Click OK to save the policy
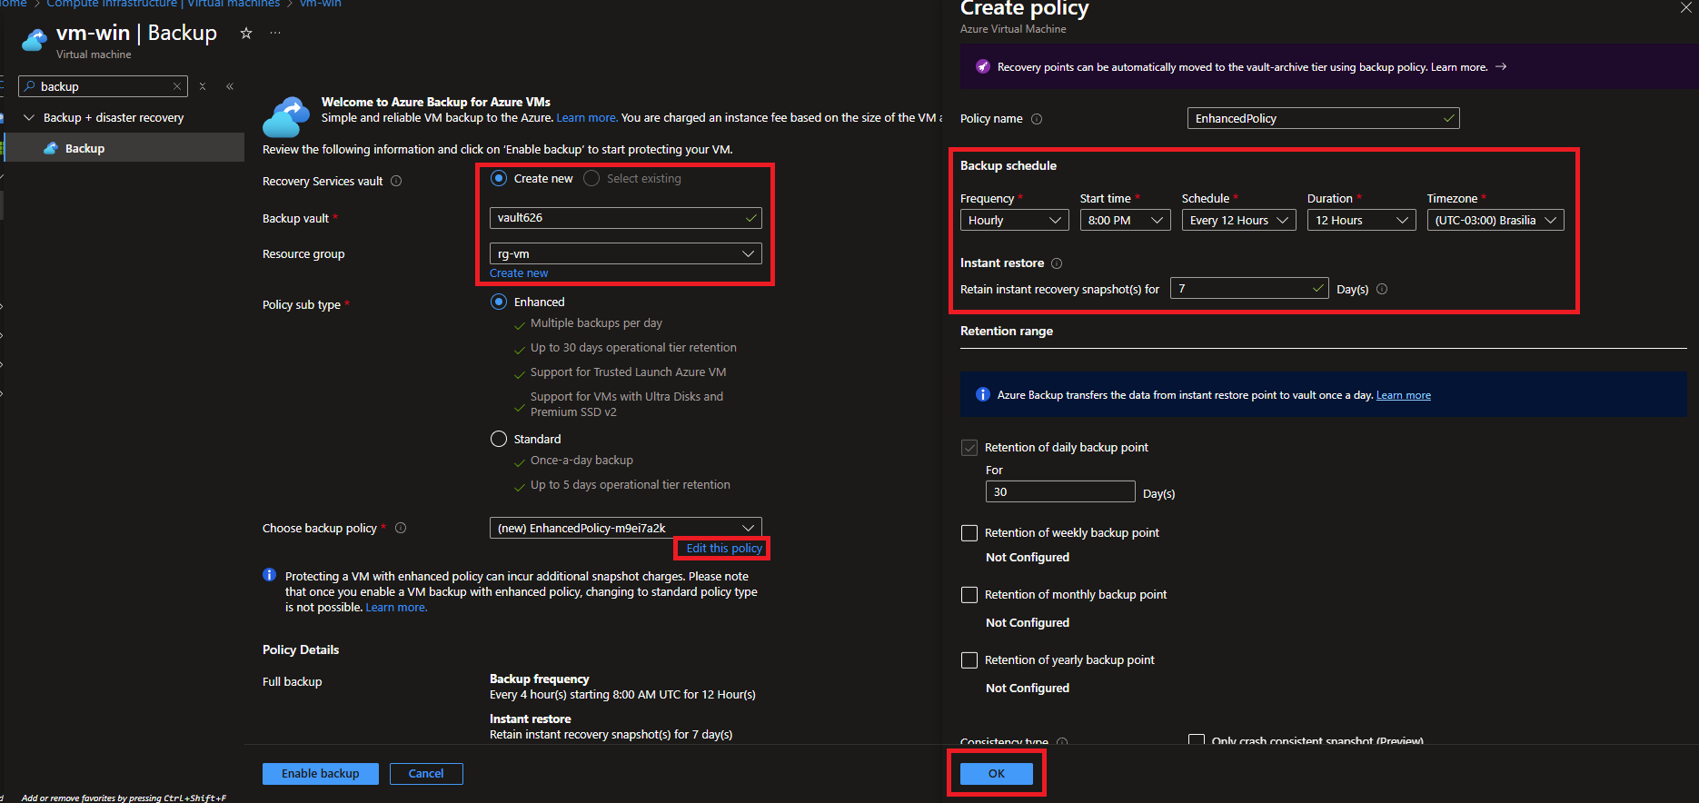Image resolution: width=1699 pixels, height=803 pixels. point(997,774)
